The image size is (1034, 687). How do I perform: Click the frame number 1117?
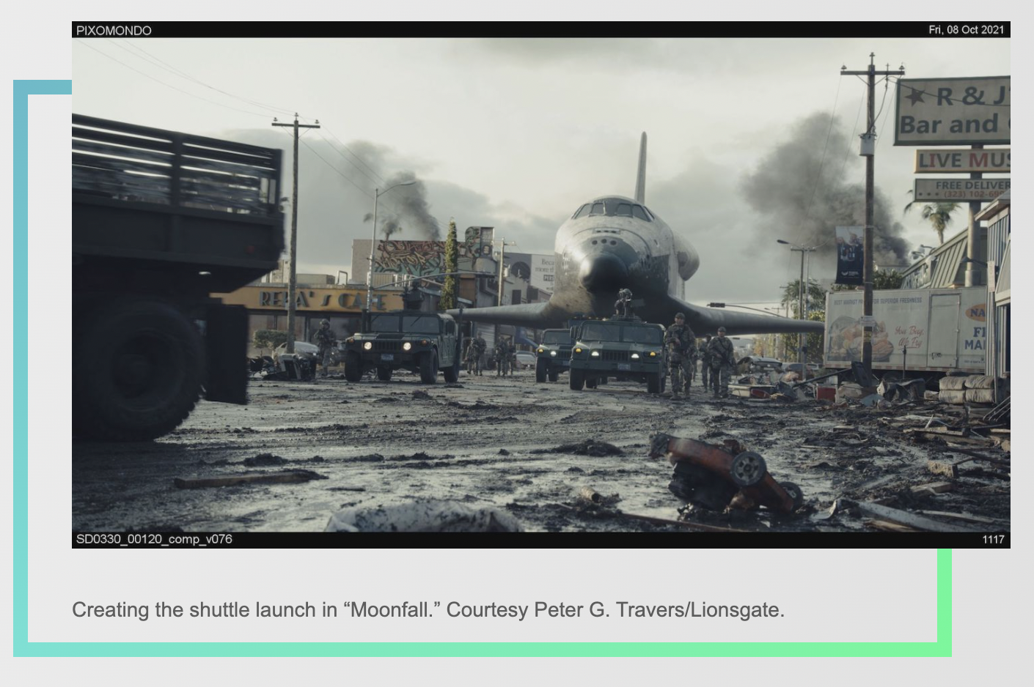pyautogui.click(x=993, y=540)
